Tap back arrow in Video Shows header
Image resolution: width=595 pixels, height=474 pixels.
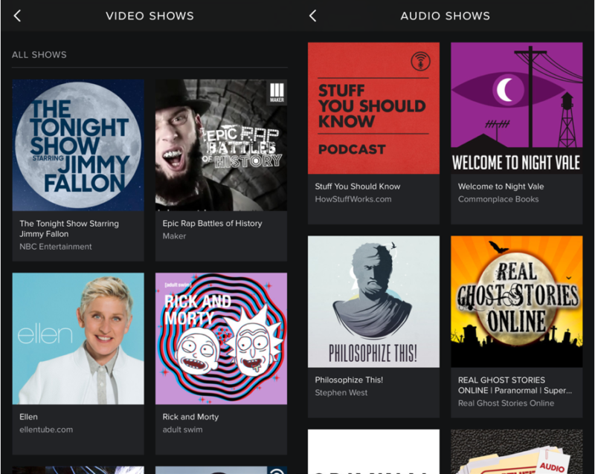tap(17, 16)
